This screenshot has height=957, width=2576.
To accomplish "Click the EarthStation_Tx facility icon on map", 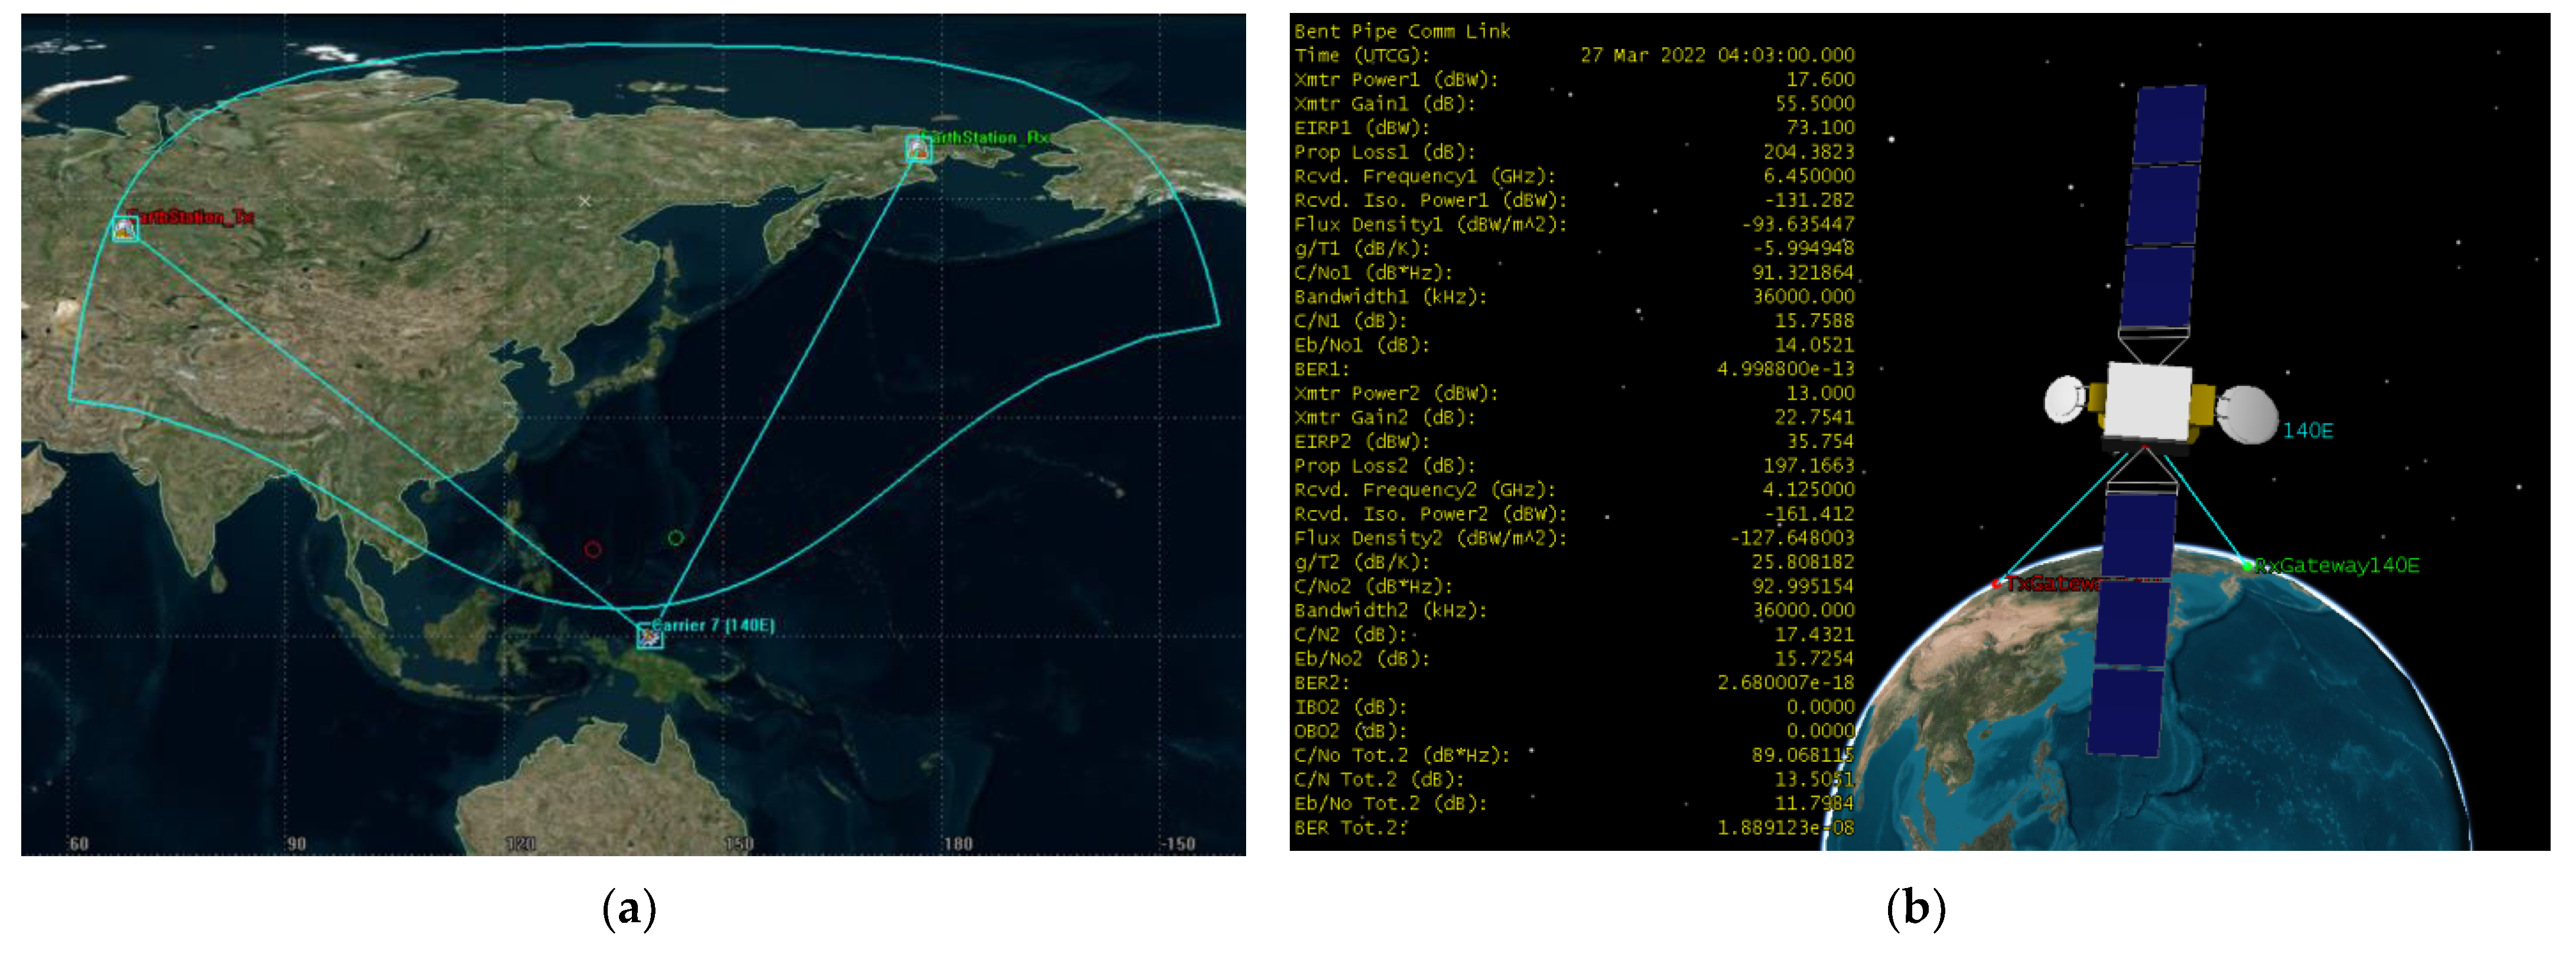I will coord(125,229).
